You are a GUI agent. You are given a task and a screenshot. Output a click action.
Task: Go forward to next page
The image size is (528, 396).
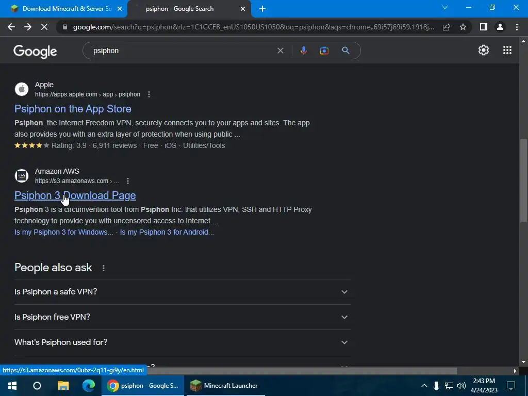coord(28,27)
